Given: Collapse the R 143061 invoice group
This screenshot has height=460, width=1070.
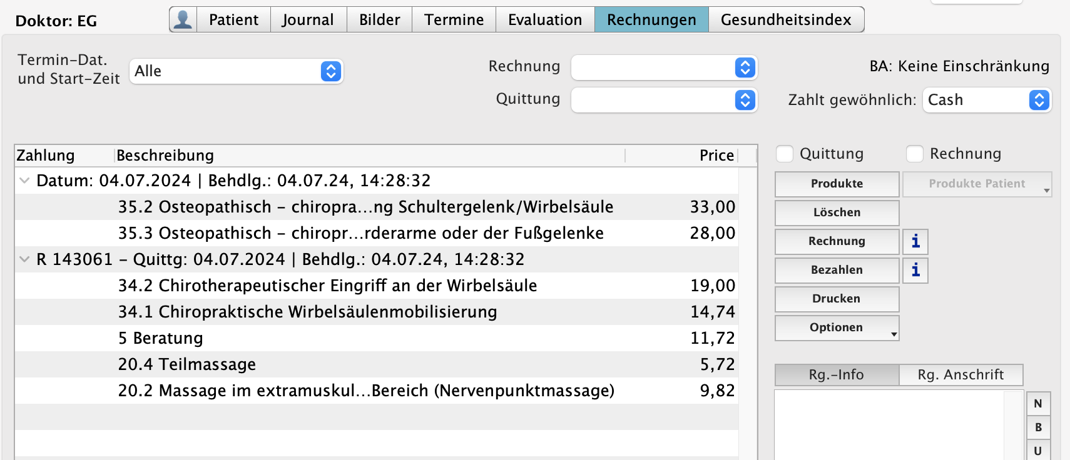Looking at the screenshot, I should [24, 259].
